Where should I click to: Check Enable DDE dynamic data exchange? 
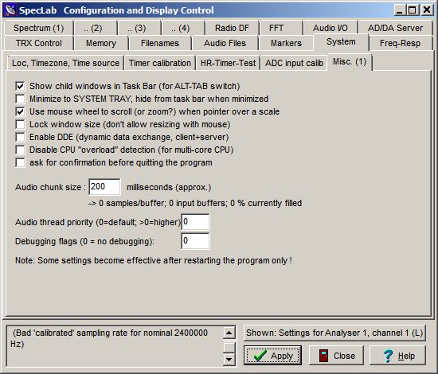coord(20,137)
